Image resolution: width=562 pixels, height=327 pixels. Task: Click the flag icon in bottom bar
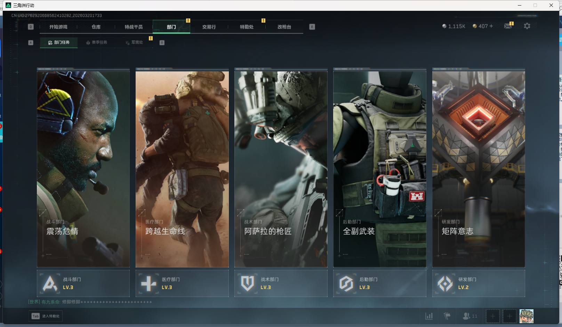447,316
